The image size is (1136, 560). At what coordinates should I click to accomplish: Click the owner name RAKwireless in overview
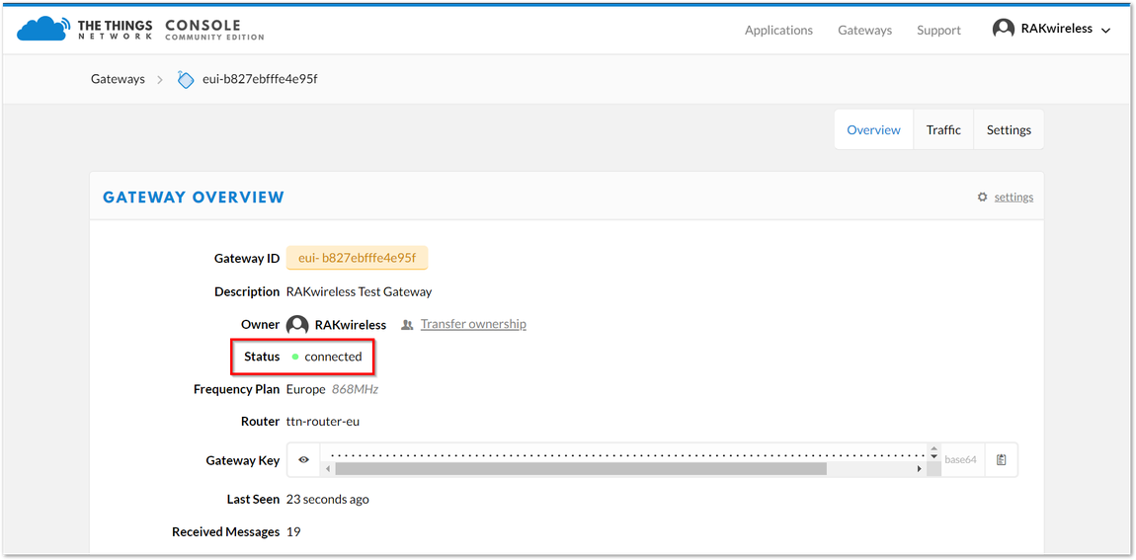coord(351,325)
